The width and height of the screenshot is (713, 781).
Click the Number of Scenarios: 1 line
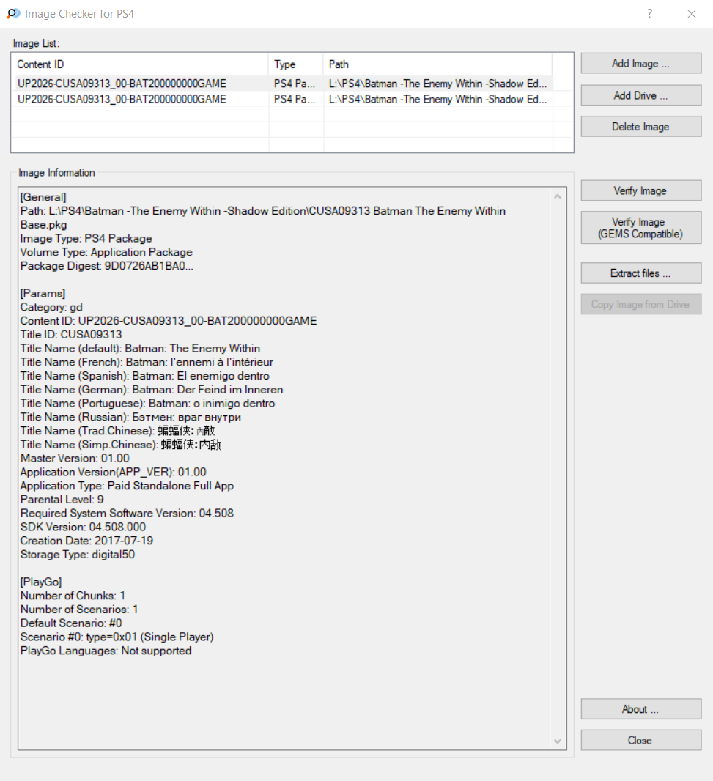(79, 610)
